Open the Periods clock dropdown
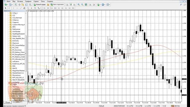190x107 pixels. [104, 5]
